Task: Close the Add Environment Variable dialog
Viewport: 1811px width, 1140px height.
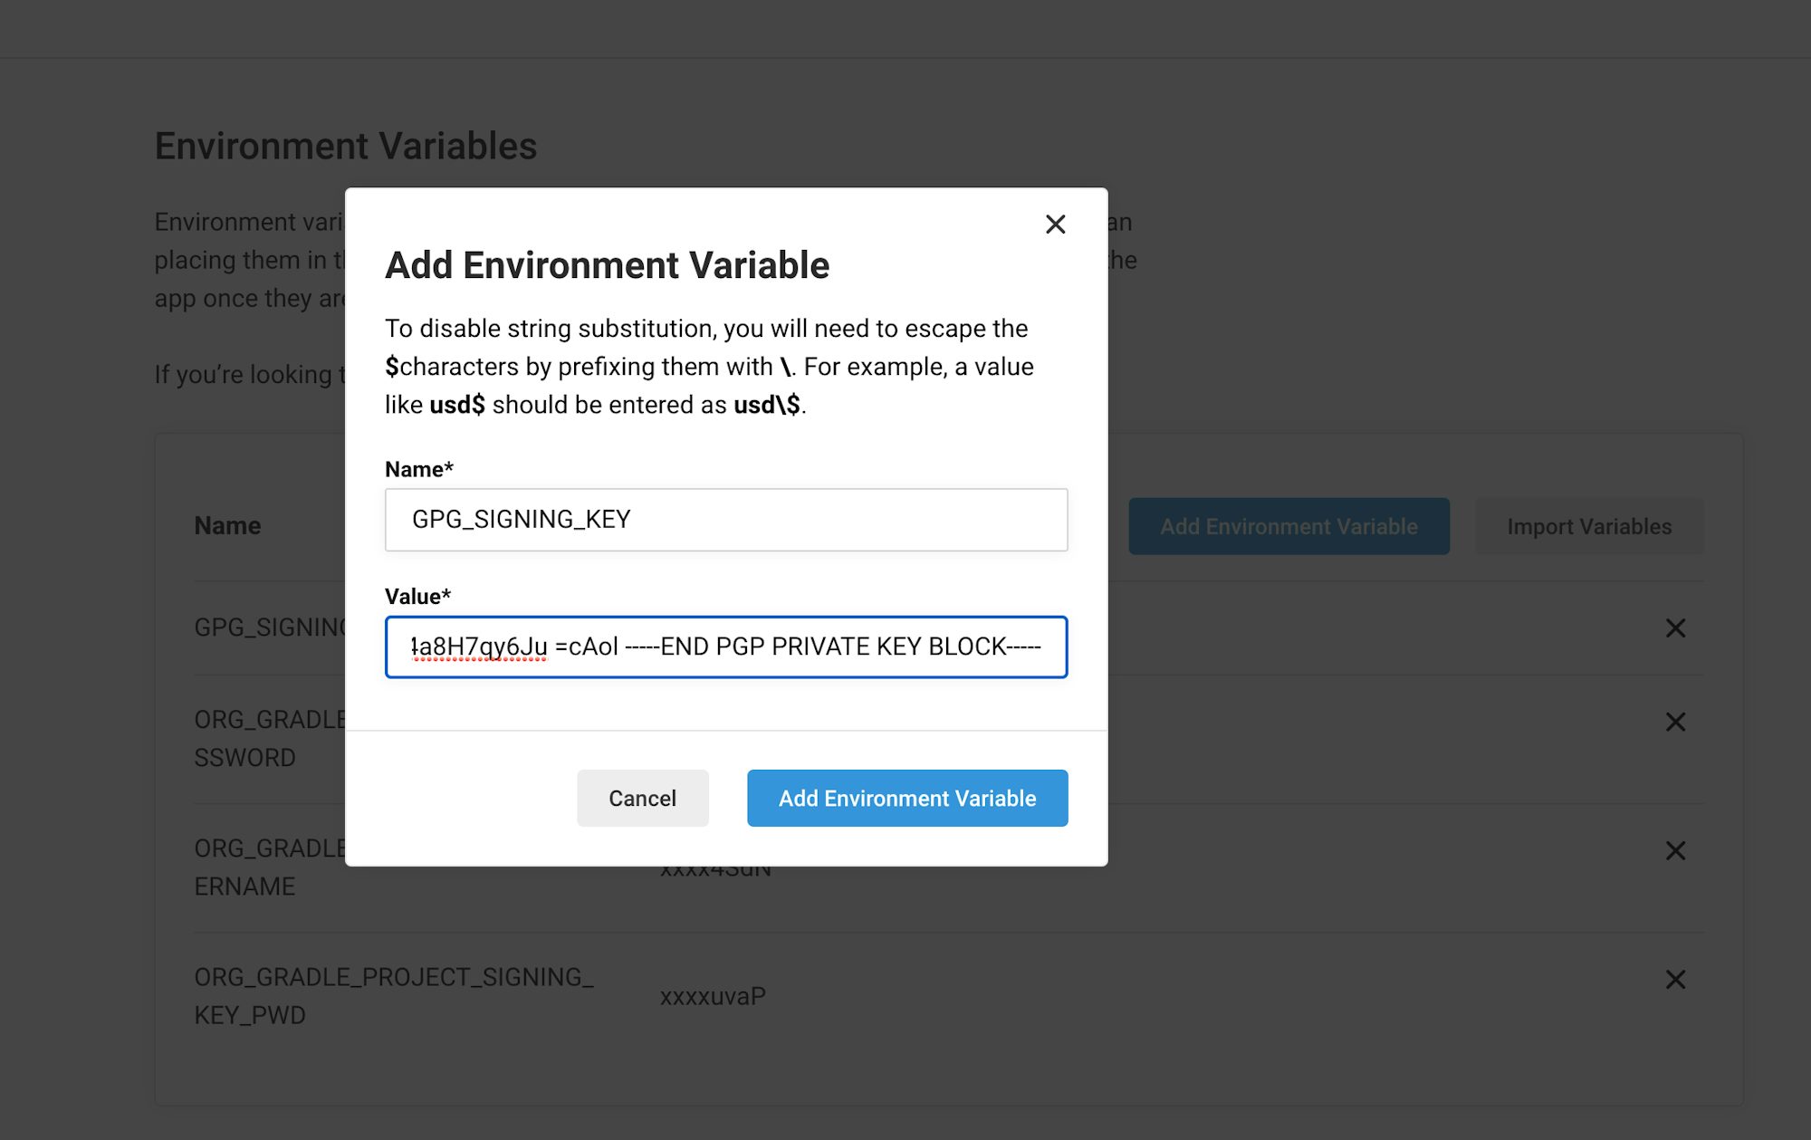Action: click(x=1055, y=224)
